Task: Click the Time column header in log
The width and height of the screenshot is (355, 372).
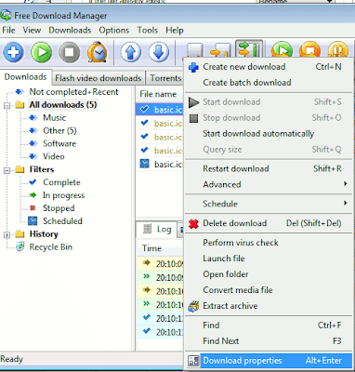Action: (x=160, y=248)
